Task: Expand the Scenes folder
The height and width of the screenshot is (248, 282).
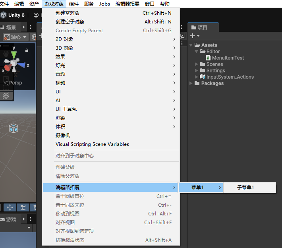Action: click(197, 64)
